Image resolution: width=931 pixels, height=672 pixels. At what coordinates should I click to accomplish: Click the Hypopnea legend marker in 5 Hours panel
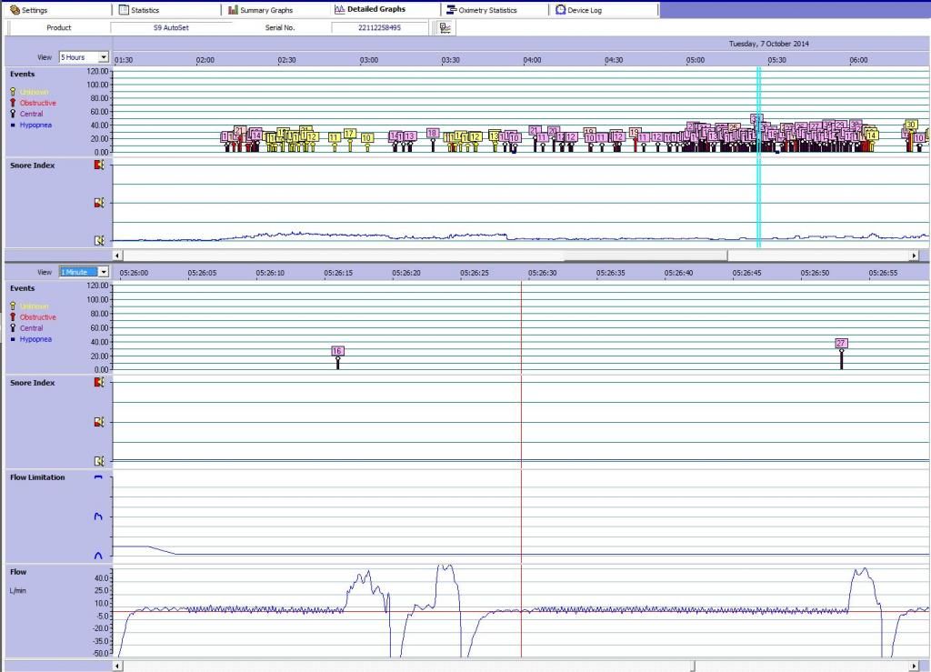13,125
